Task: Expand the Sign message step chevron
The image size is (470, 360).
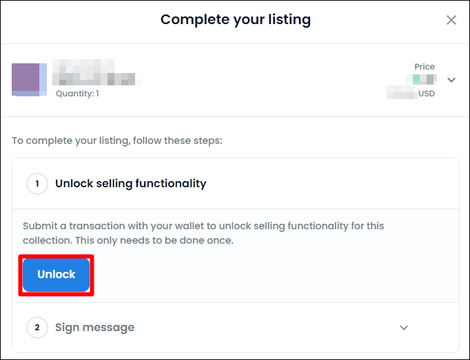Action: pyautogui.click(x=404, y=328)
